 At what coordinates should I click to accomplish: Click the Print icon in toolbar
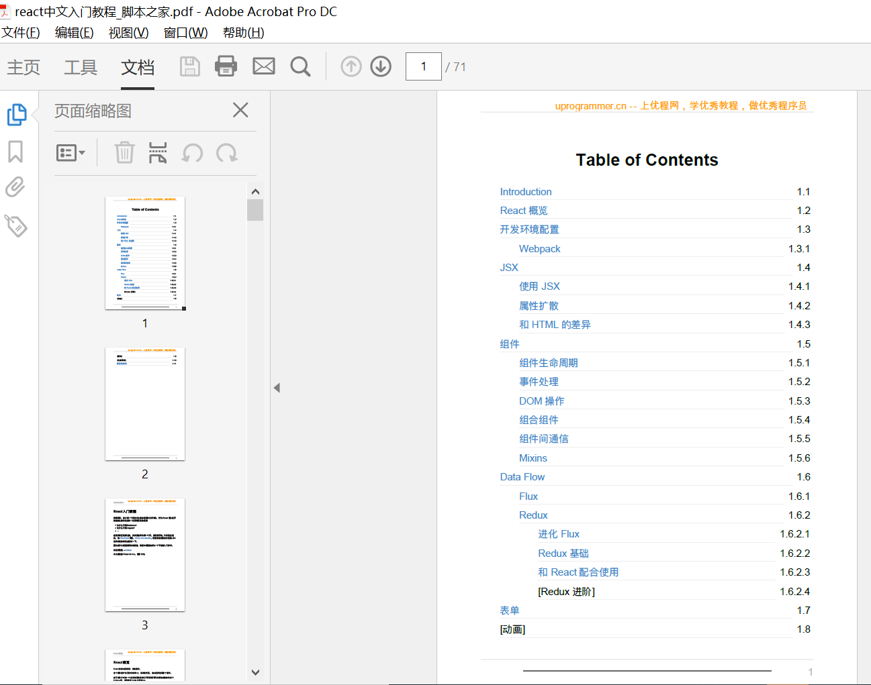[x=226, y=66]
